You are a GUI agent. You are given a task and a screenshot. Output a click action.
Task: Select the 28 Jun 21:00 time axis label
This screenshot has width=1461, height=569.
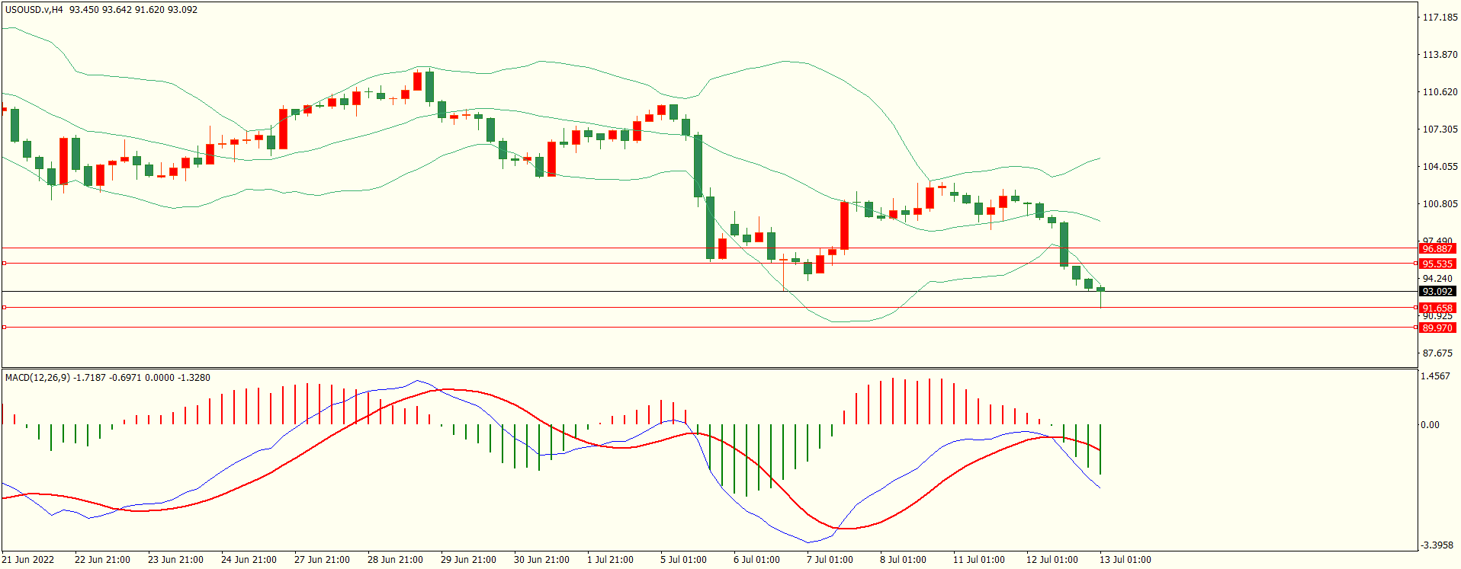click(395, 560)
